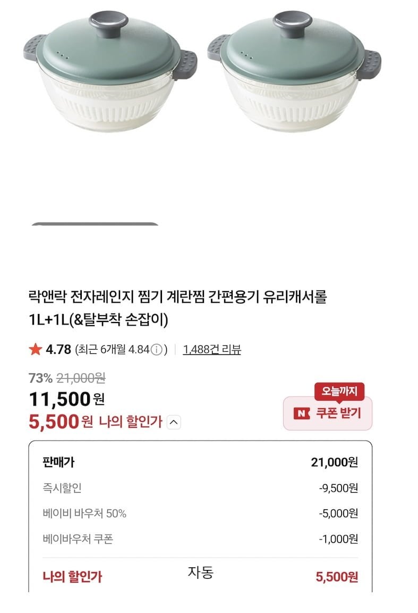Click the 베이비바우처 쿠폰 label
Screen dimensions: 418x613
pyautogui.click(x=78, y=539)
